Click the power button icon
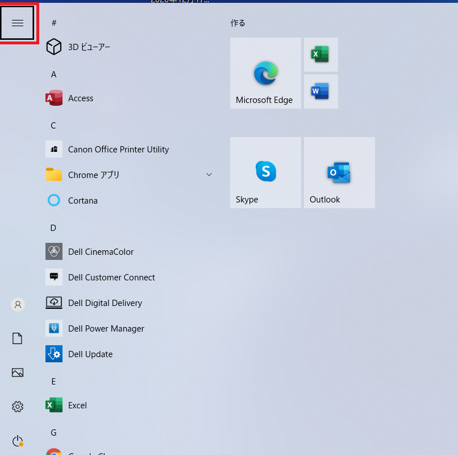The image size is (458, 455). [18, 441]
